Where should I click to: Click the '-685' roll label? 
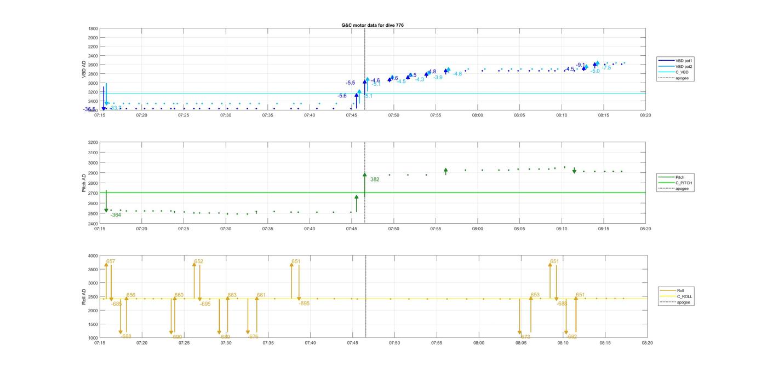[x=117, y=304]
